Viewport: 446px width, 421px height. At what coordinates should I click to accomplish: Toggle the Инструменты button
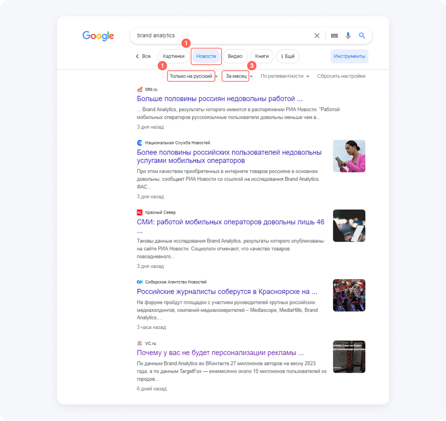tap(349, 56)
